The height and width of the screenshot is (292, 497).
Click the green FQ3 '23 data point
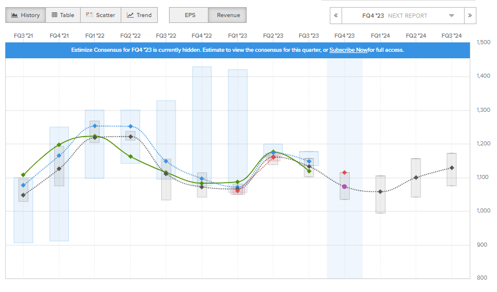point(309,171)
